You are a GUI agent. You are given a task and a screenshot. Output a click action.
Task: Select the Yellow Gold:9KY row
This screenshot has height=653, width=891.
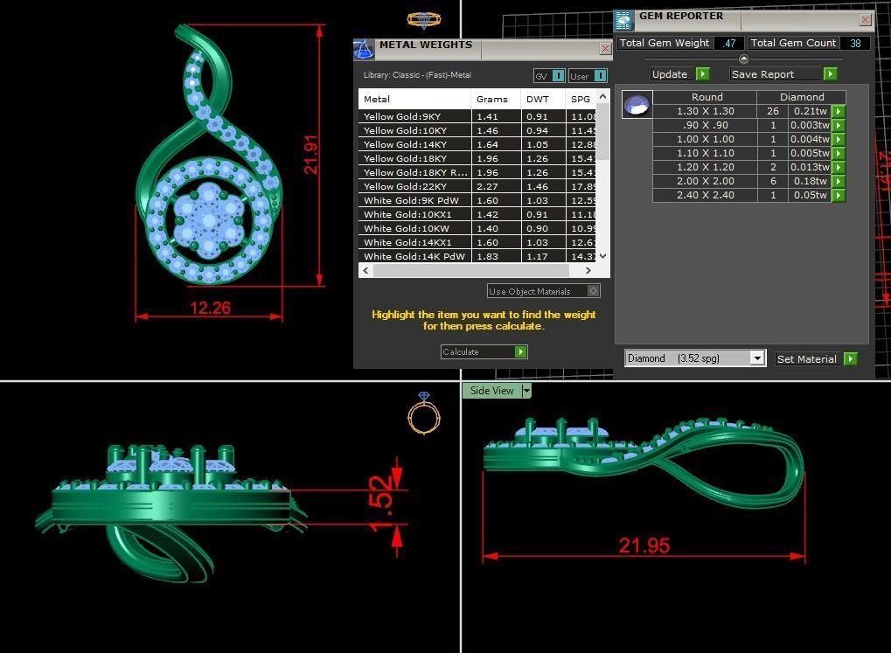[477, 116]
